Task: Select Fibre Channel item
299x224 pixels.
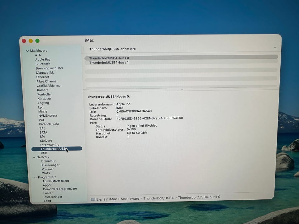Action: 47,81
